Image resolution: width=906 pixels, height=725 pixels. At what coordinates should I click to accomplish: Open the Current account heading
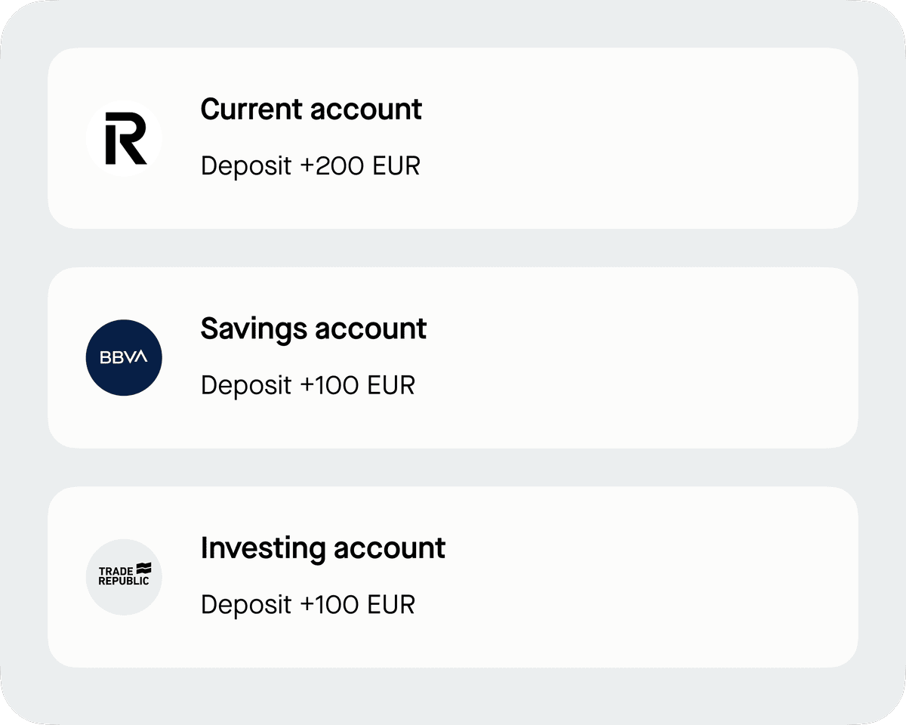coord(311,110)
